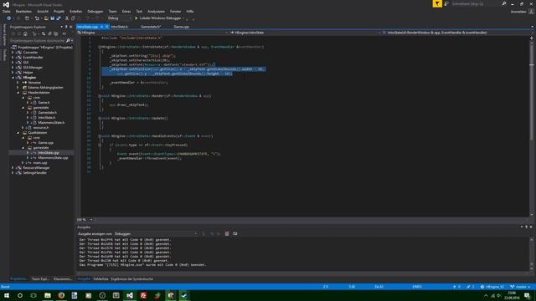Collapse the Headerdateien folder
Screen dimensions: 536x301
pyautogui.click(x=18, y=93)
